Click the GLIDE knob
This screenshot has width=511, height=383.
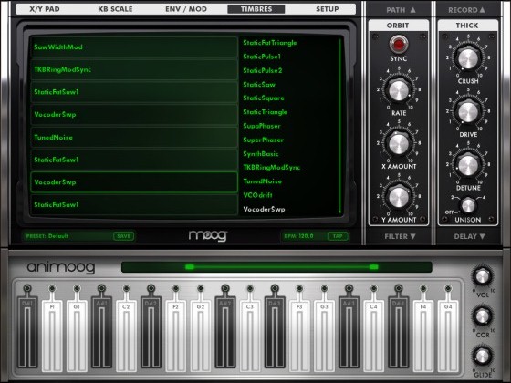tap(483, 356)
